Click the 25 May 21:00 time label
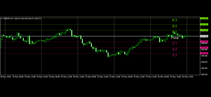Screen dimensions: 211x97 coord(188,77)
